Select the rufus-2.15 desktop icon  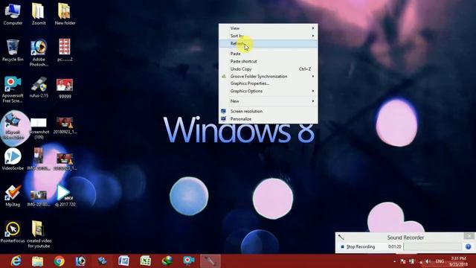point(39,87)
